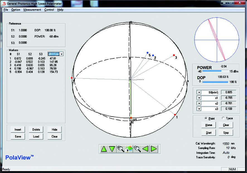Rotate sphere left with the green arrow
This screenshot has width=247, height=173.
pos(145,149)
